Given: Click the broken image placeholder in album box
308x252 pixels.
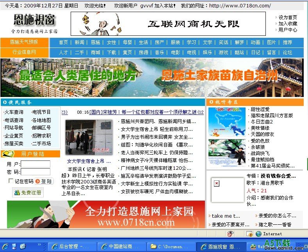Looking at the screenshot, I should [227, 190].
